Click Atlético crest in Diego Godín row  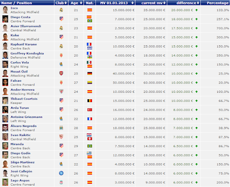pyautogui.click(x=61, y=155)
